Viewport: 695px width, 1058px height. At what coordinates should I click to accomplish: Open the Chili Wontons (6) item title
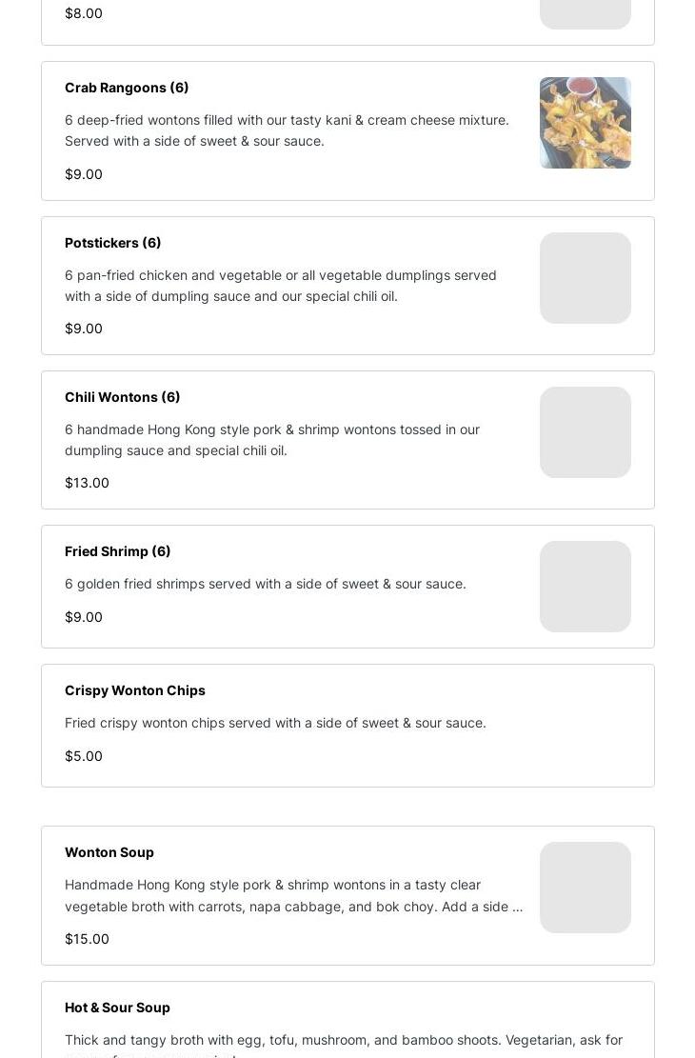(122, 397)
